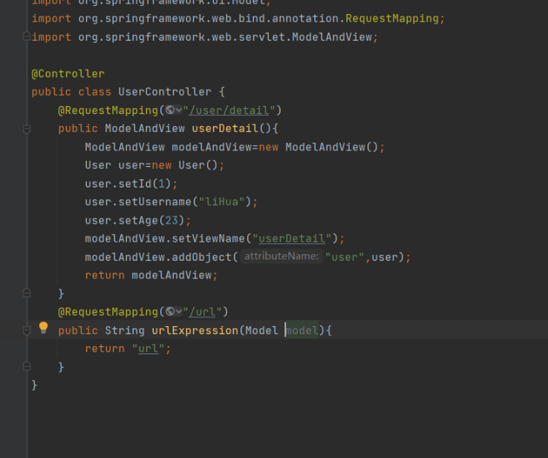
Task: Click the class keyword
Action: point(95,92)
